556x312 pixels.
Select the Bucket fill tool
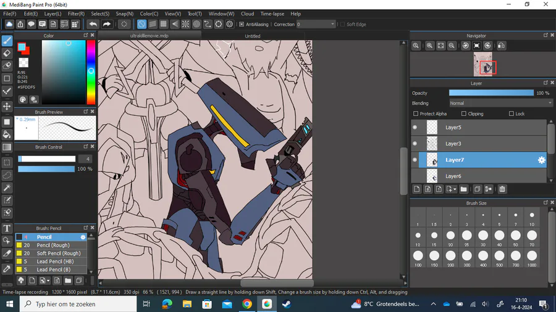[7, 134]
